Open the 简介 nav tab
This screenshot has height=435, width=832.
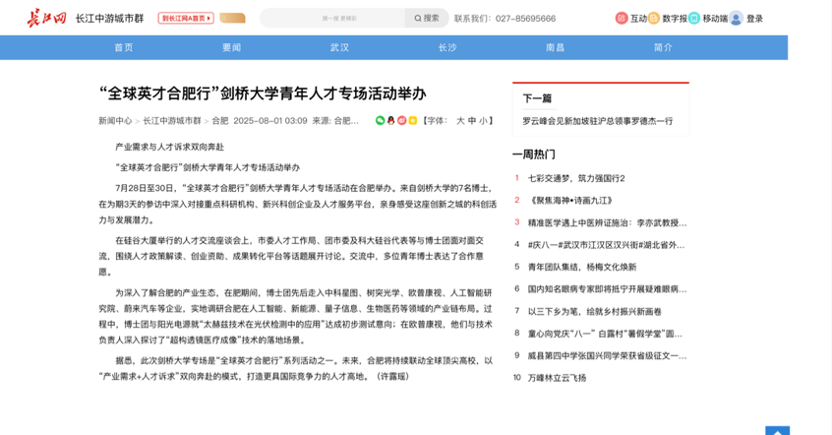[x=663, y=47]
